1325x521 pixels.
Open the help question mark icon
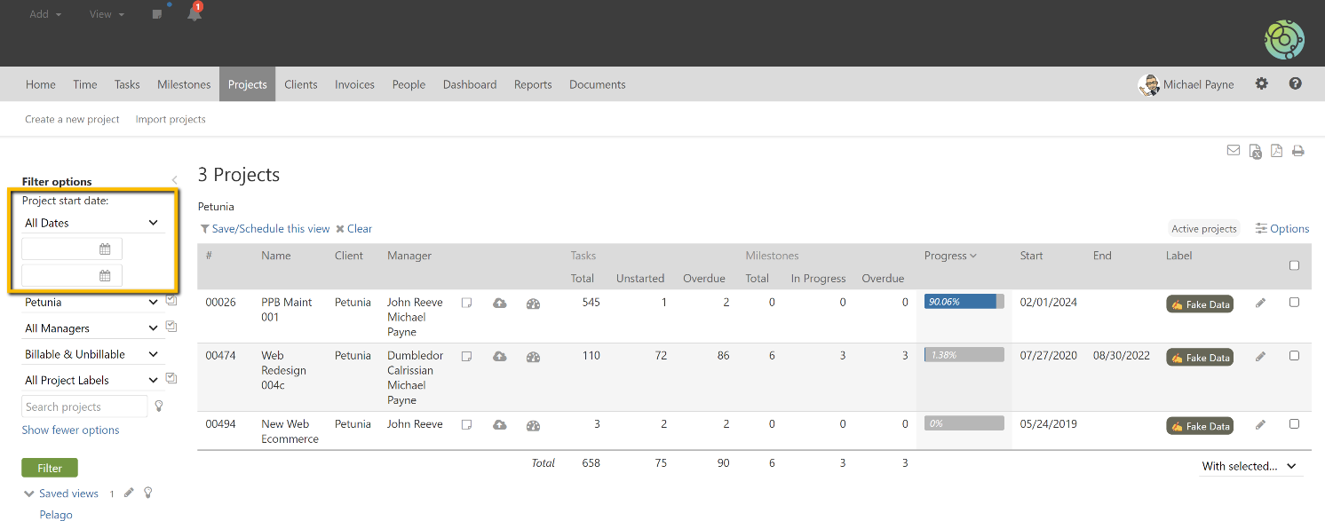click(1295, 84)
